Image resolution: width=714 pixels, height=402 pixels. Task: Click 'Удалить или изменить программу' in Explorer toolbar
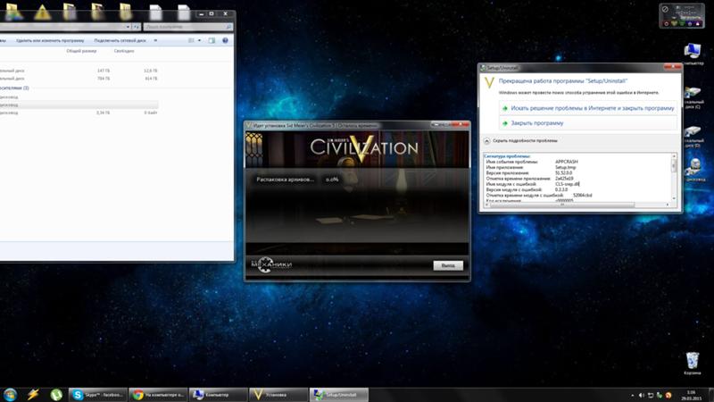[50, 40]
